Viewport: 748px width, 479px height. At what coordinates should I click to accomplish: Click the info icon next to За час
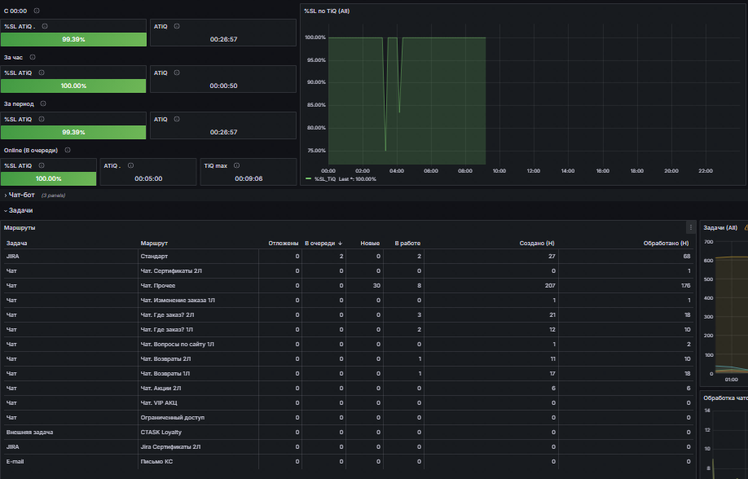33,57
